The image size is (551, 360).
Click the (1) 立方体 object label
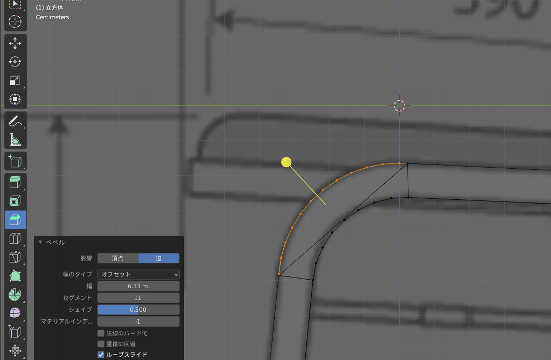tap(49, 7)
